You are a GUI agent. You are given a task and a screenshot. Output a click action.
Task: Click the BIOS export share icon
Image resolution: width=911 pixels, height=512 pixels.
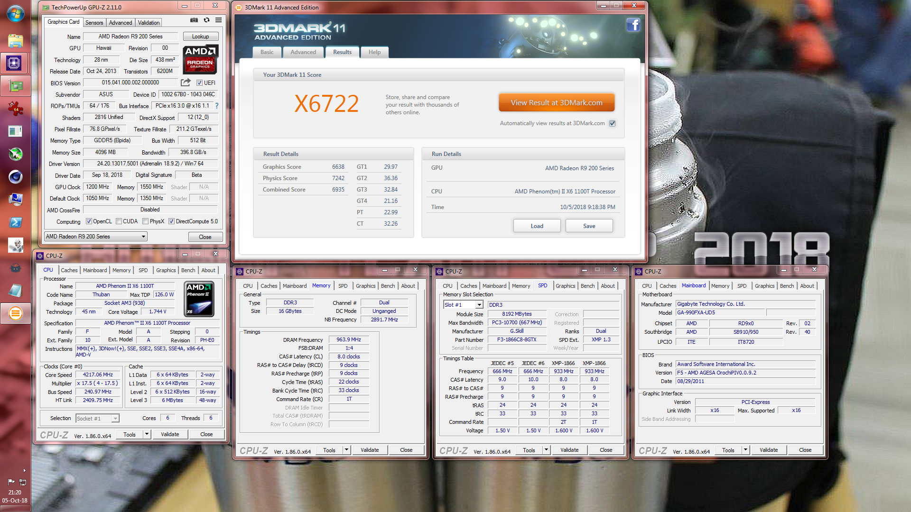coord(186,82)
